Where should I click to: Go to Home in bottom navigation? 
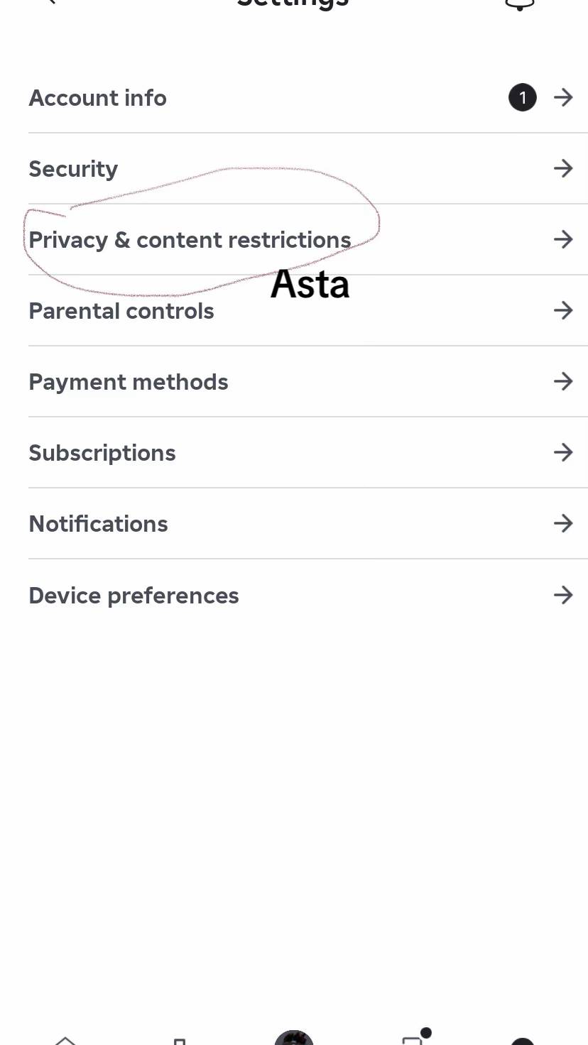pos(65,1040)
